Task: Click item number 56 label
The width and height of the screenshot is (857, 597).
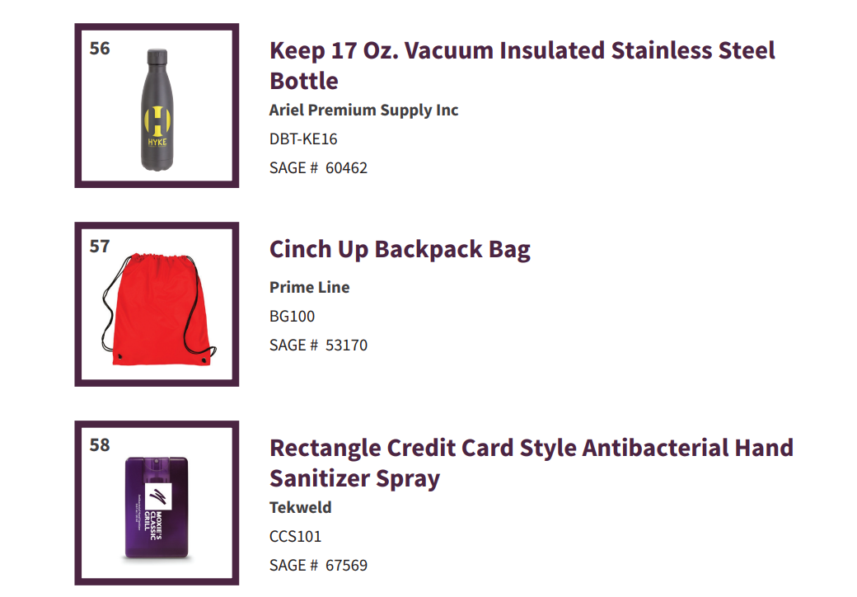Action: pyautogui.click(x=100, y=48)
